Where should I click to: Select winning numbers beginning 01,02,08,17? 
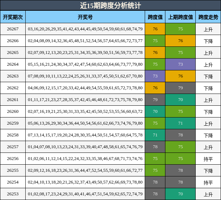(x=85, y=194)
